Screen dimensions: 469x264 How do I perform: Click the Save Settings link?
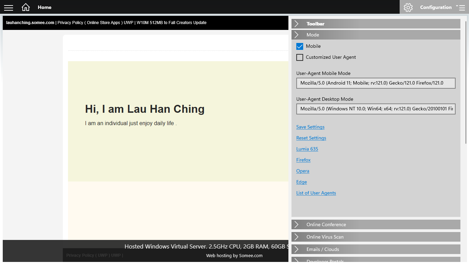pyautogui.click(x=310, y=127)
